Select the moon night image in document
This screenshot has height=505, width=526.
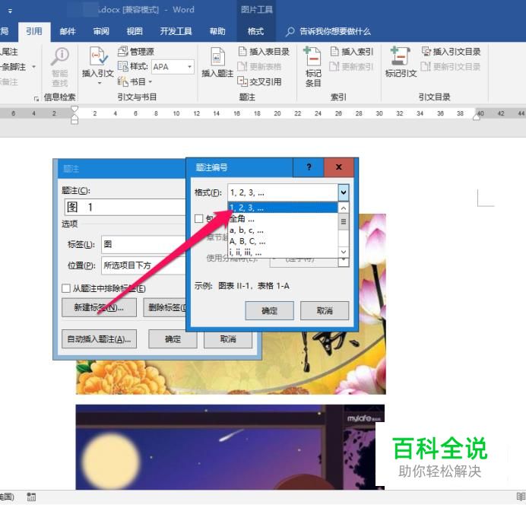pos(230,447)
